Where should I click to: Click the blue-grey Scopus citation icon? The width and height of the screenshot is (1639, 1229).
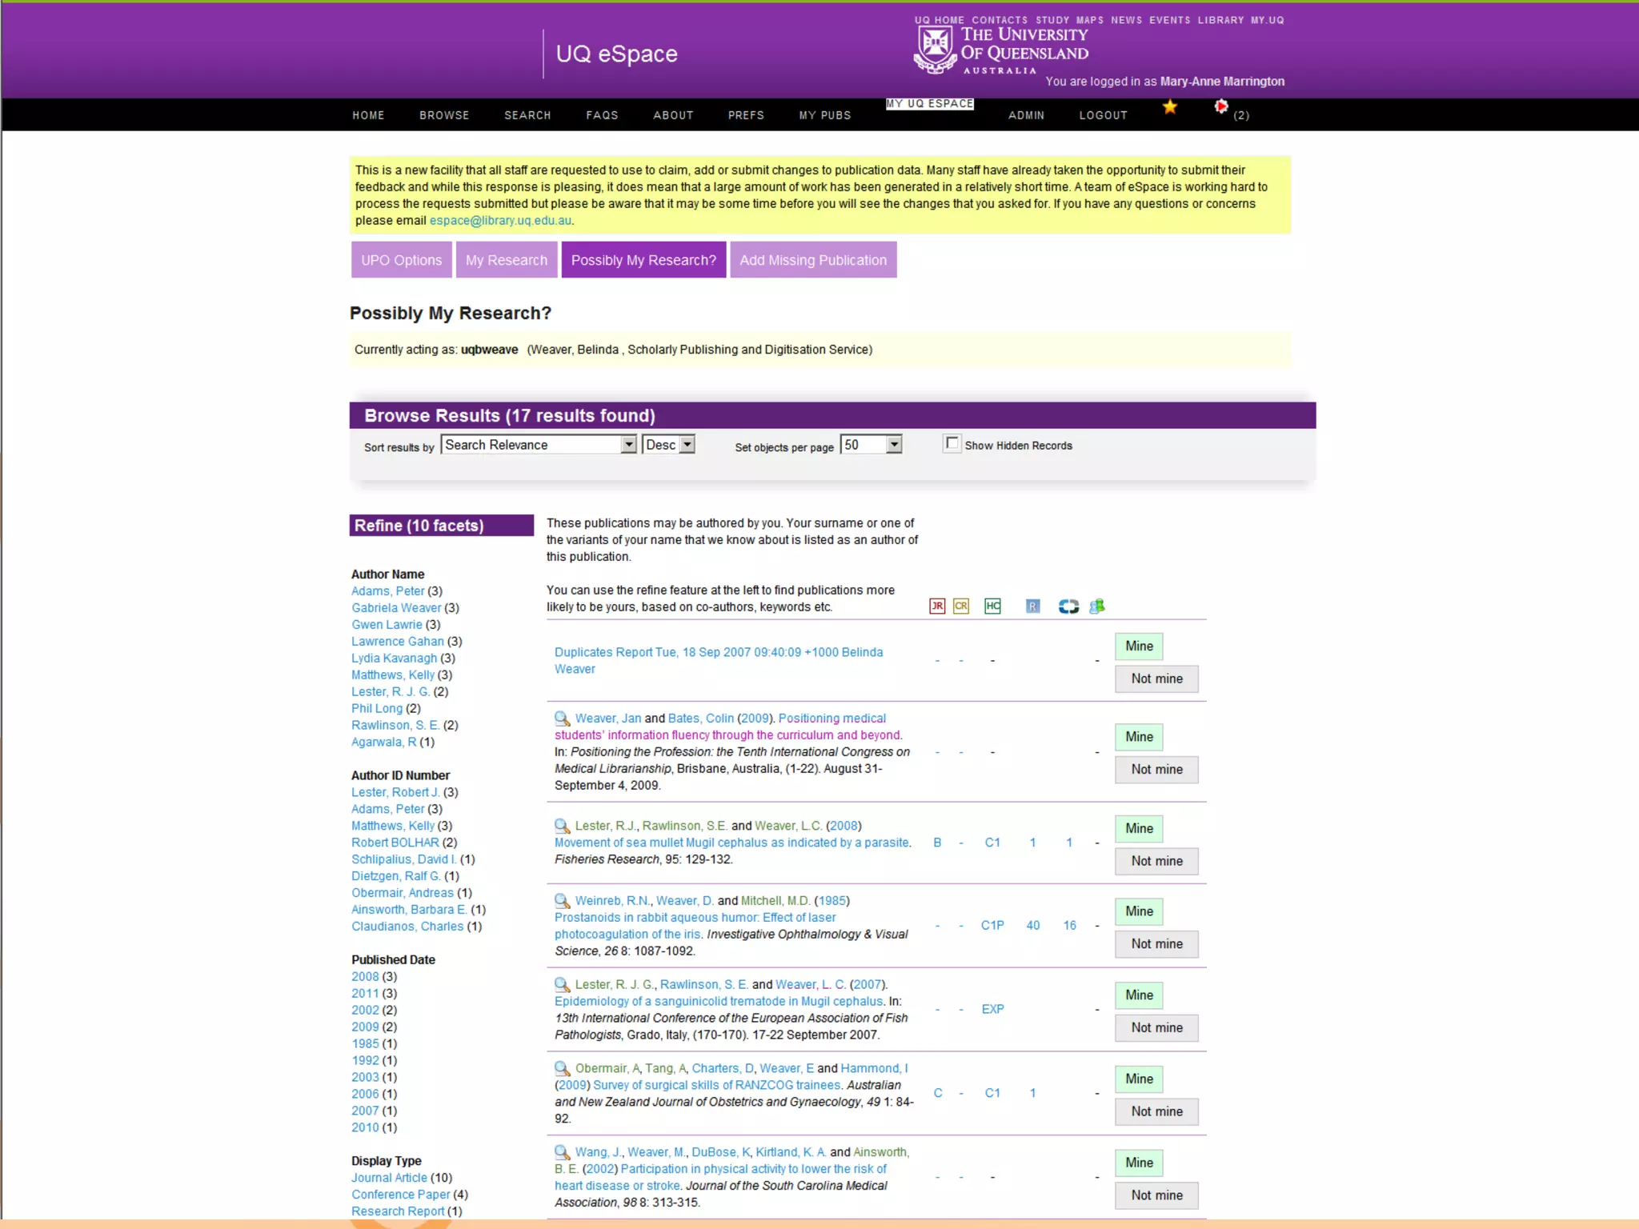1068,606
